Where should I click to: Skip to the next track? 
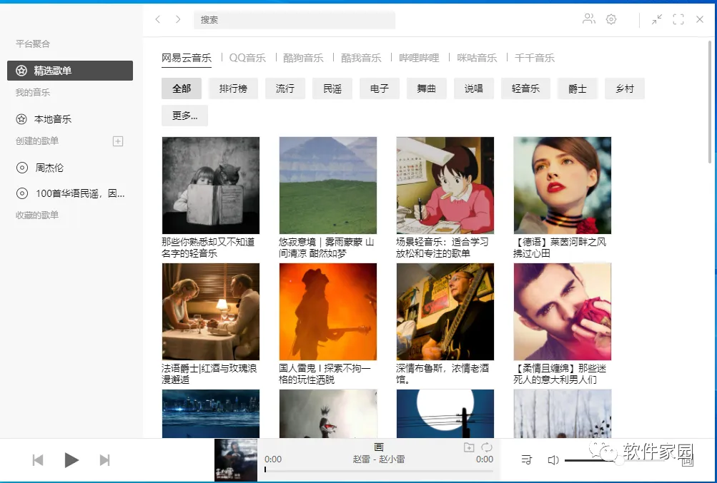pos(104,460)
